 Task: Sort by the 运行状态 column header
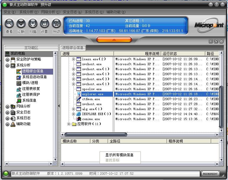183,54
